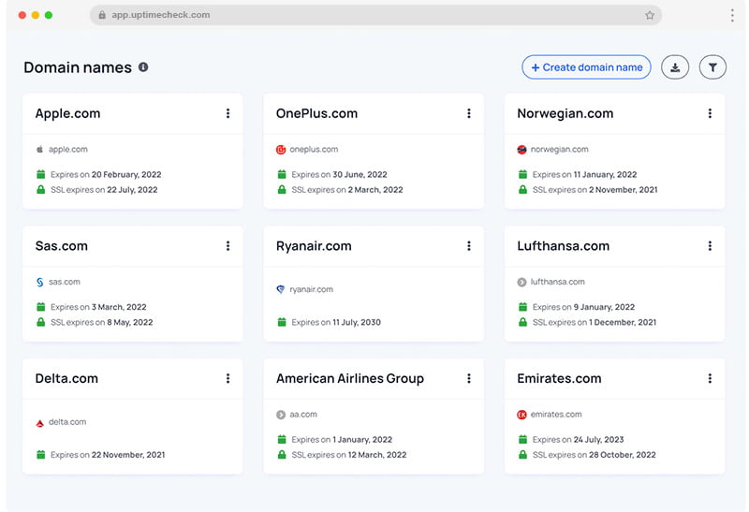Click the download export icon button
Screen dimensions: 749x512
pyautogui.click(x=674, y=67)
